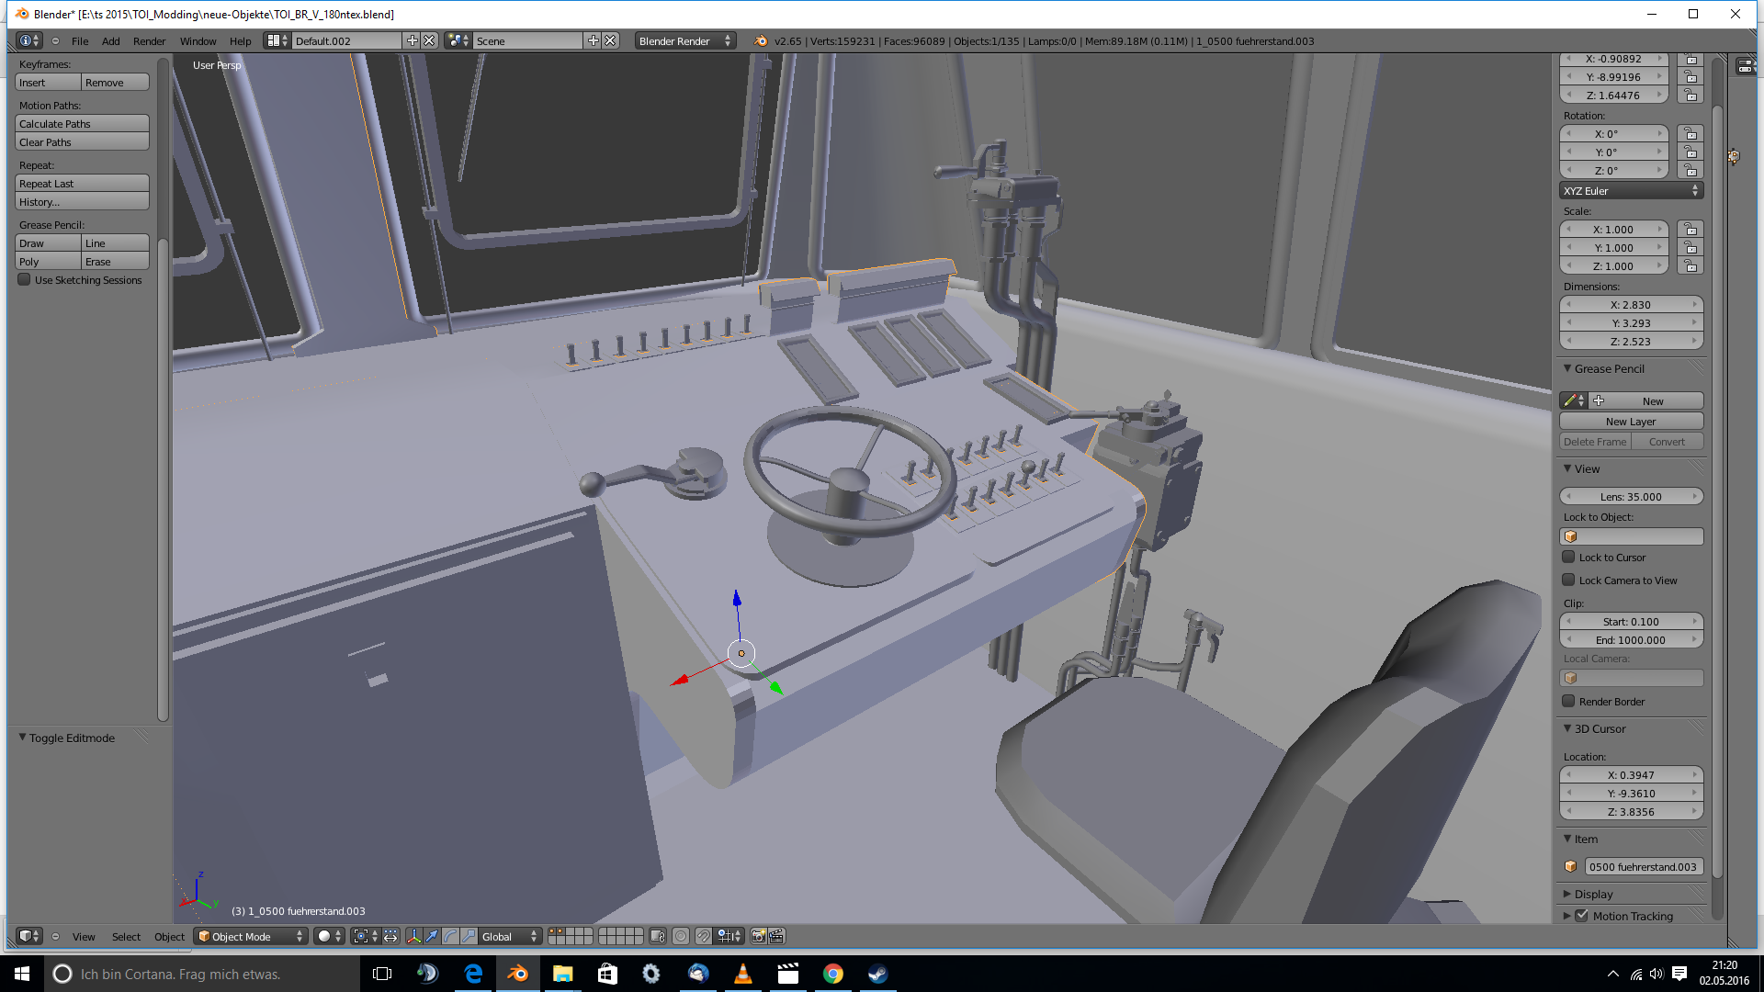Click the New Layer button
The image size is (1764, 992).
tap(1631, 422)
